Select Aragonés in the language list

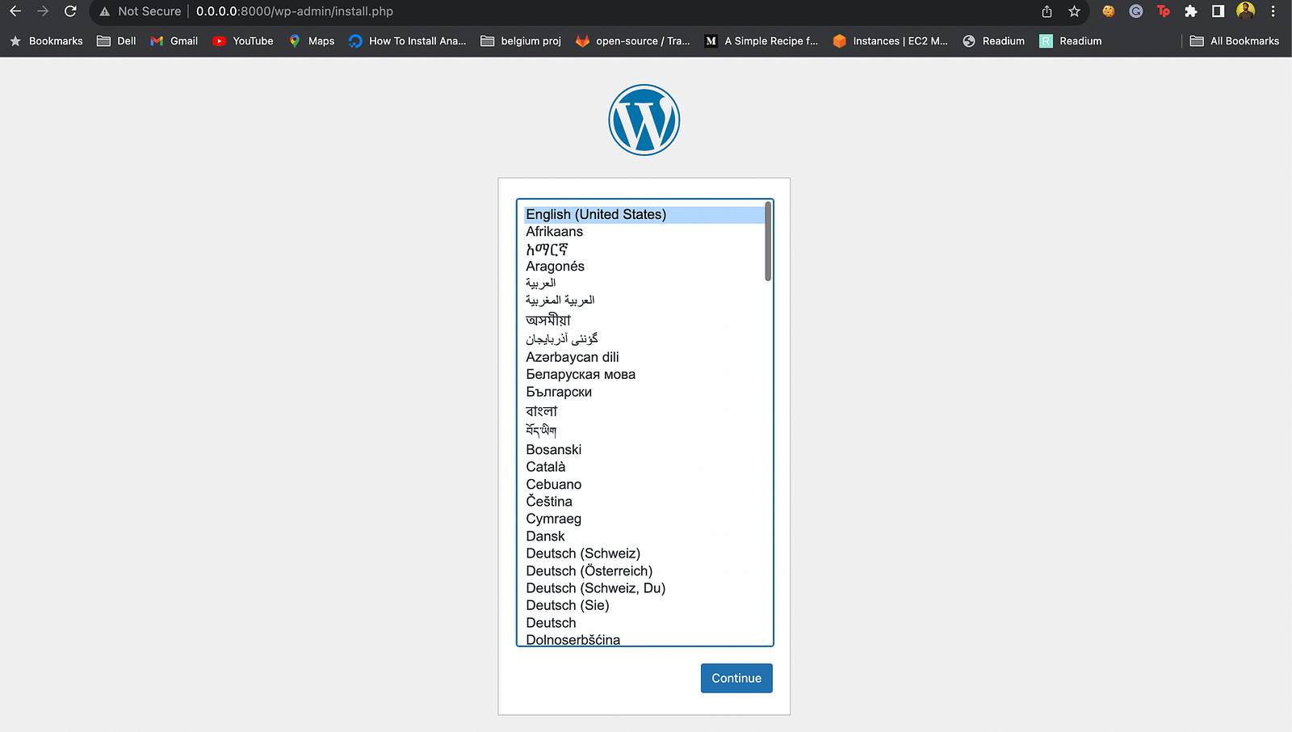[644, 267]
